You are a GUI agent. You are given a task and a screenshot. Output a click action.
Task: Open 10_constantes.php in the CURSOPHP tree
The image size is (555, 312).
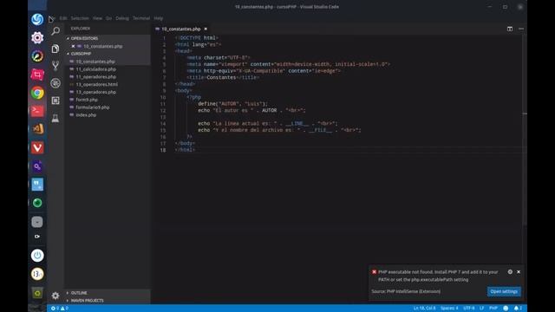coord(95,62)
